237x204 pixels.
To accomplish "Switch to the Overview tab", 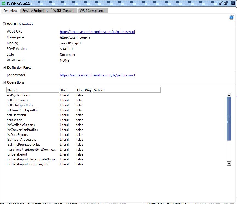I will (10, 11).
